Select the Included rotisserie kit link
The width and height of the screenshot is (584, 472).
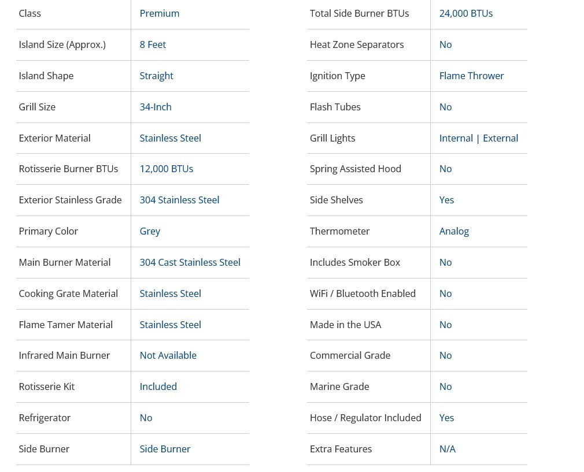[x=158, y=386]
